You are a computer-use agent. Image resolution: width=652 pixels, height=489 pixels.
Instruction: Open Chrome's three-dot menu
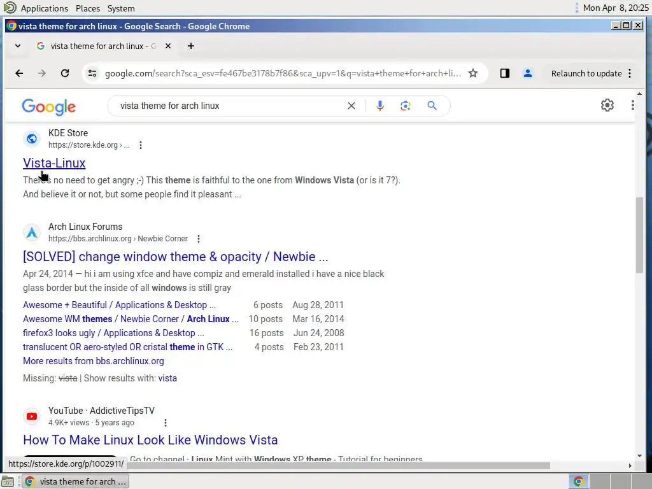coord(630,74)
